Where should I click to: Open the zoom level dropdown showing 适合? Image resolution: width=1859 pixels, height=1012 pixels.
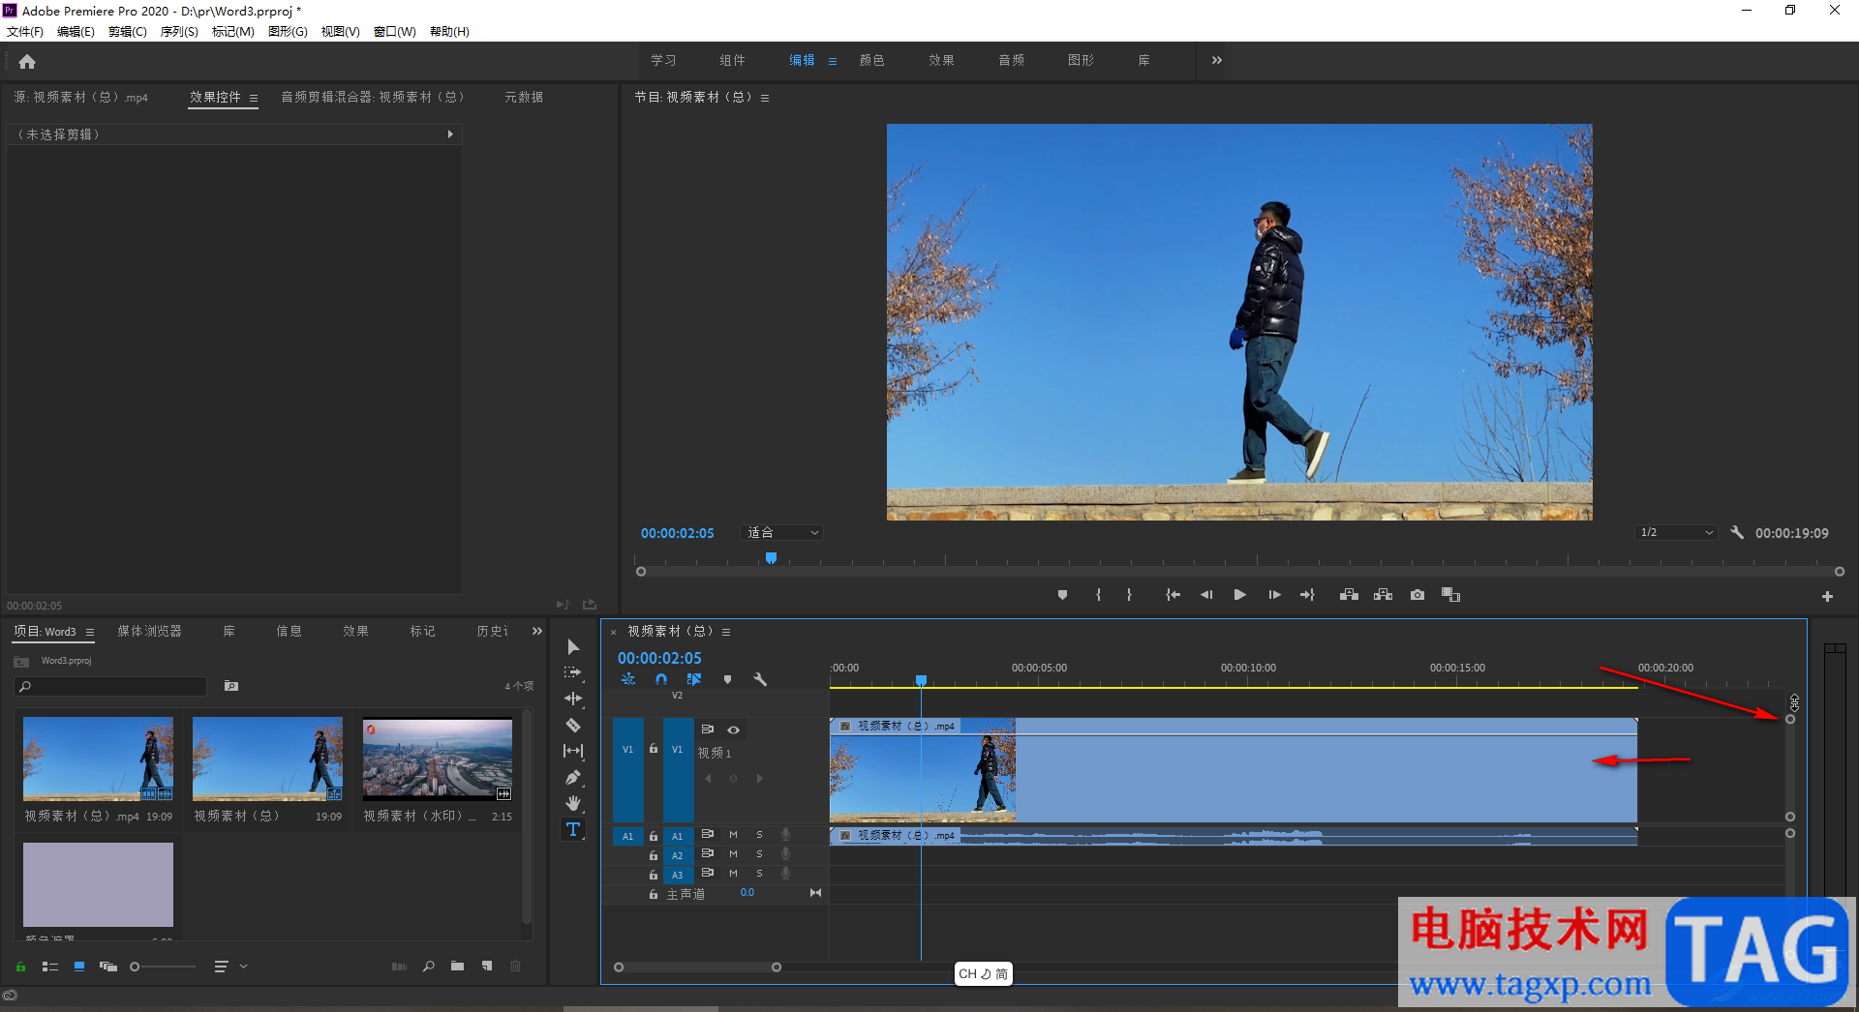(782, 533)
